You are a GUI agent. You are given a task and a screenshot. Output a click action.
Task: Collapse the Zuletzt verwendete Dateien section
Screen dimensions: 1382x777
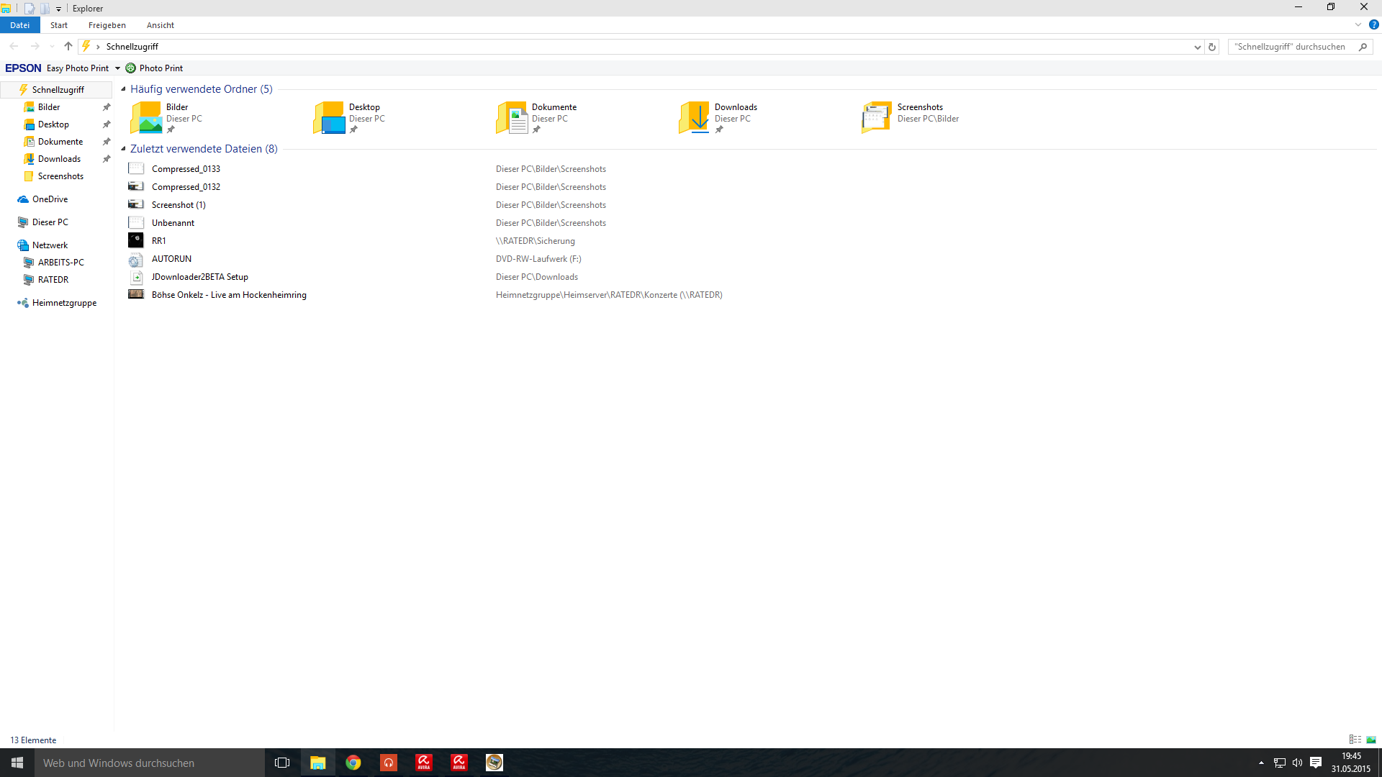[123, 149]
